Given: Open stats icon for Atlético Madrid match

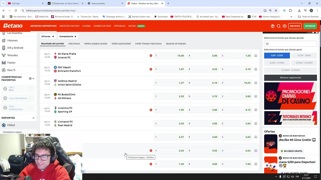Looking at the screenshot, I should click(256, 83).
